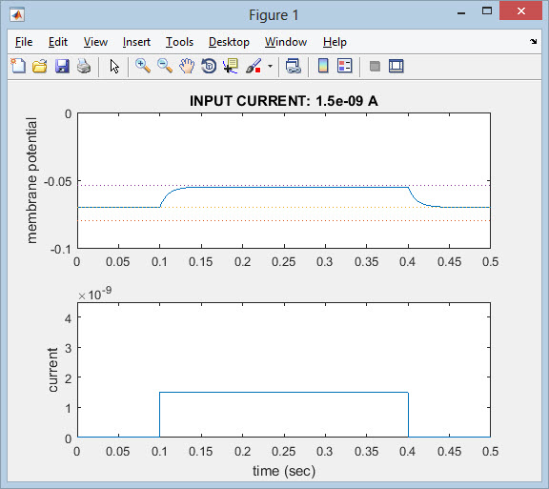
Task: Choose the Data Cursor tool
Action: pyautogui.click(x=231, y=66)
